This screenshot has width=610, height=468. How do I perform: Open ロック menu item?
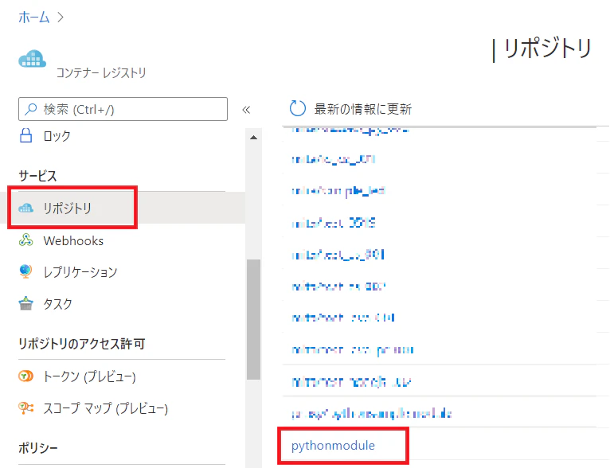[57, 136]
